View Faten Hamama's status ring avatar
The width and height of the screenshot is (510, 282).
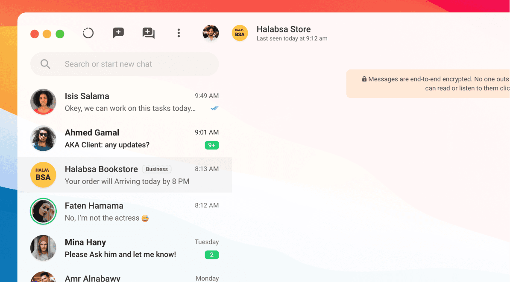click(x=43, y=211)
